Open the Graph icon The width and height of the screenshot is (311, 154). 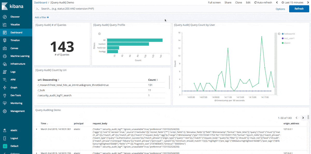click(5, 87)
